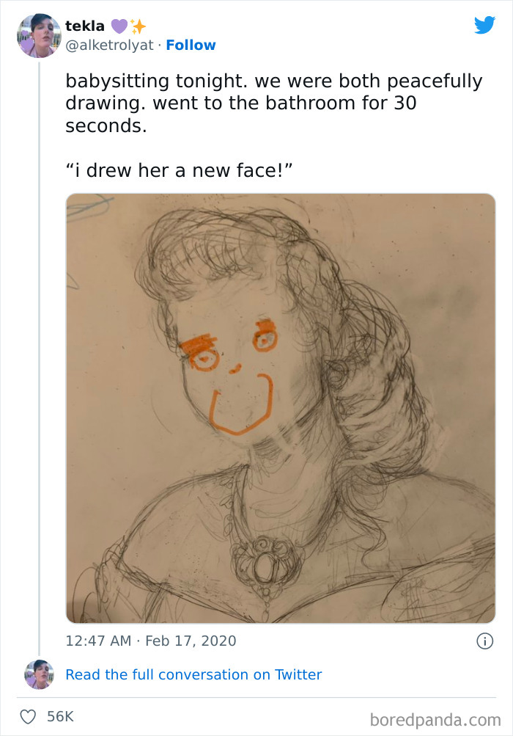Viewport: 513px width, 736px height.
Task: Click the quoted "i drew her a new face!" text
Action: point(179,170)
